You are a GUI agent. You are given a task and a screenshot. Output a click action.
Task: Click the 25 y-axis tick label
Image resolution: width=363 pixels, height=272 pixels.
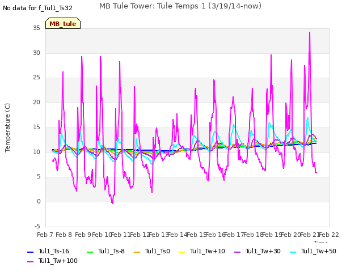point(36,78)
